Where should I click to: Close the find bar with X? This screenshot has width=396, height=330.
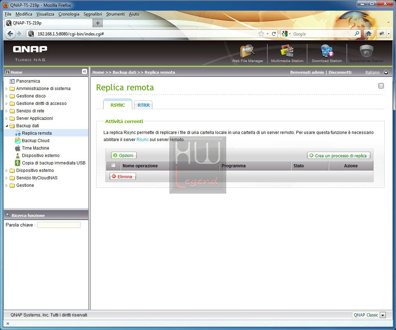click(x=8, y=323)
